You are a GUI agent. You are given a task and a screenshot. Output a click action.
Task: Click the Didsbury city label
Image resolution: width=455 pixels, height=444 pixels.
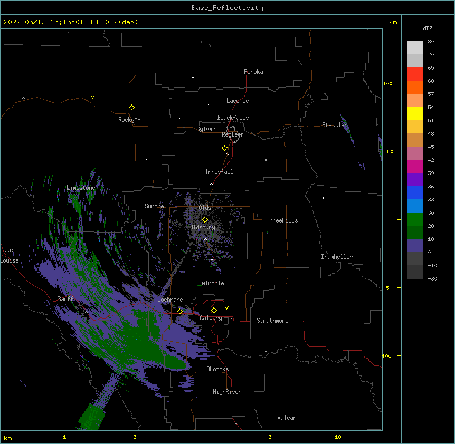click(202, 227)
